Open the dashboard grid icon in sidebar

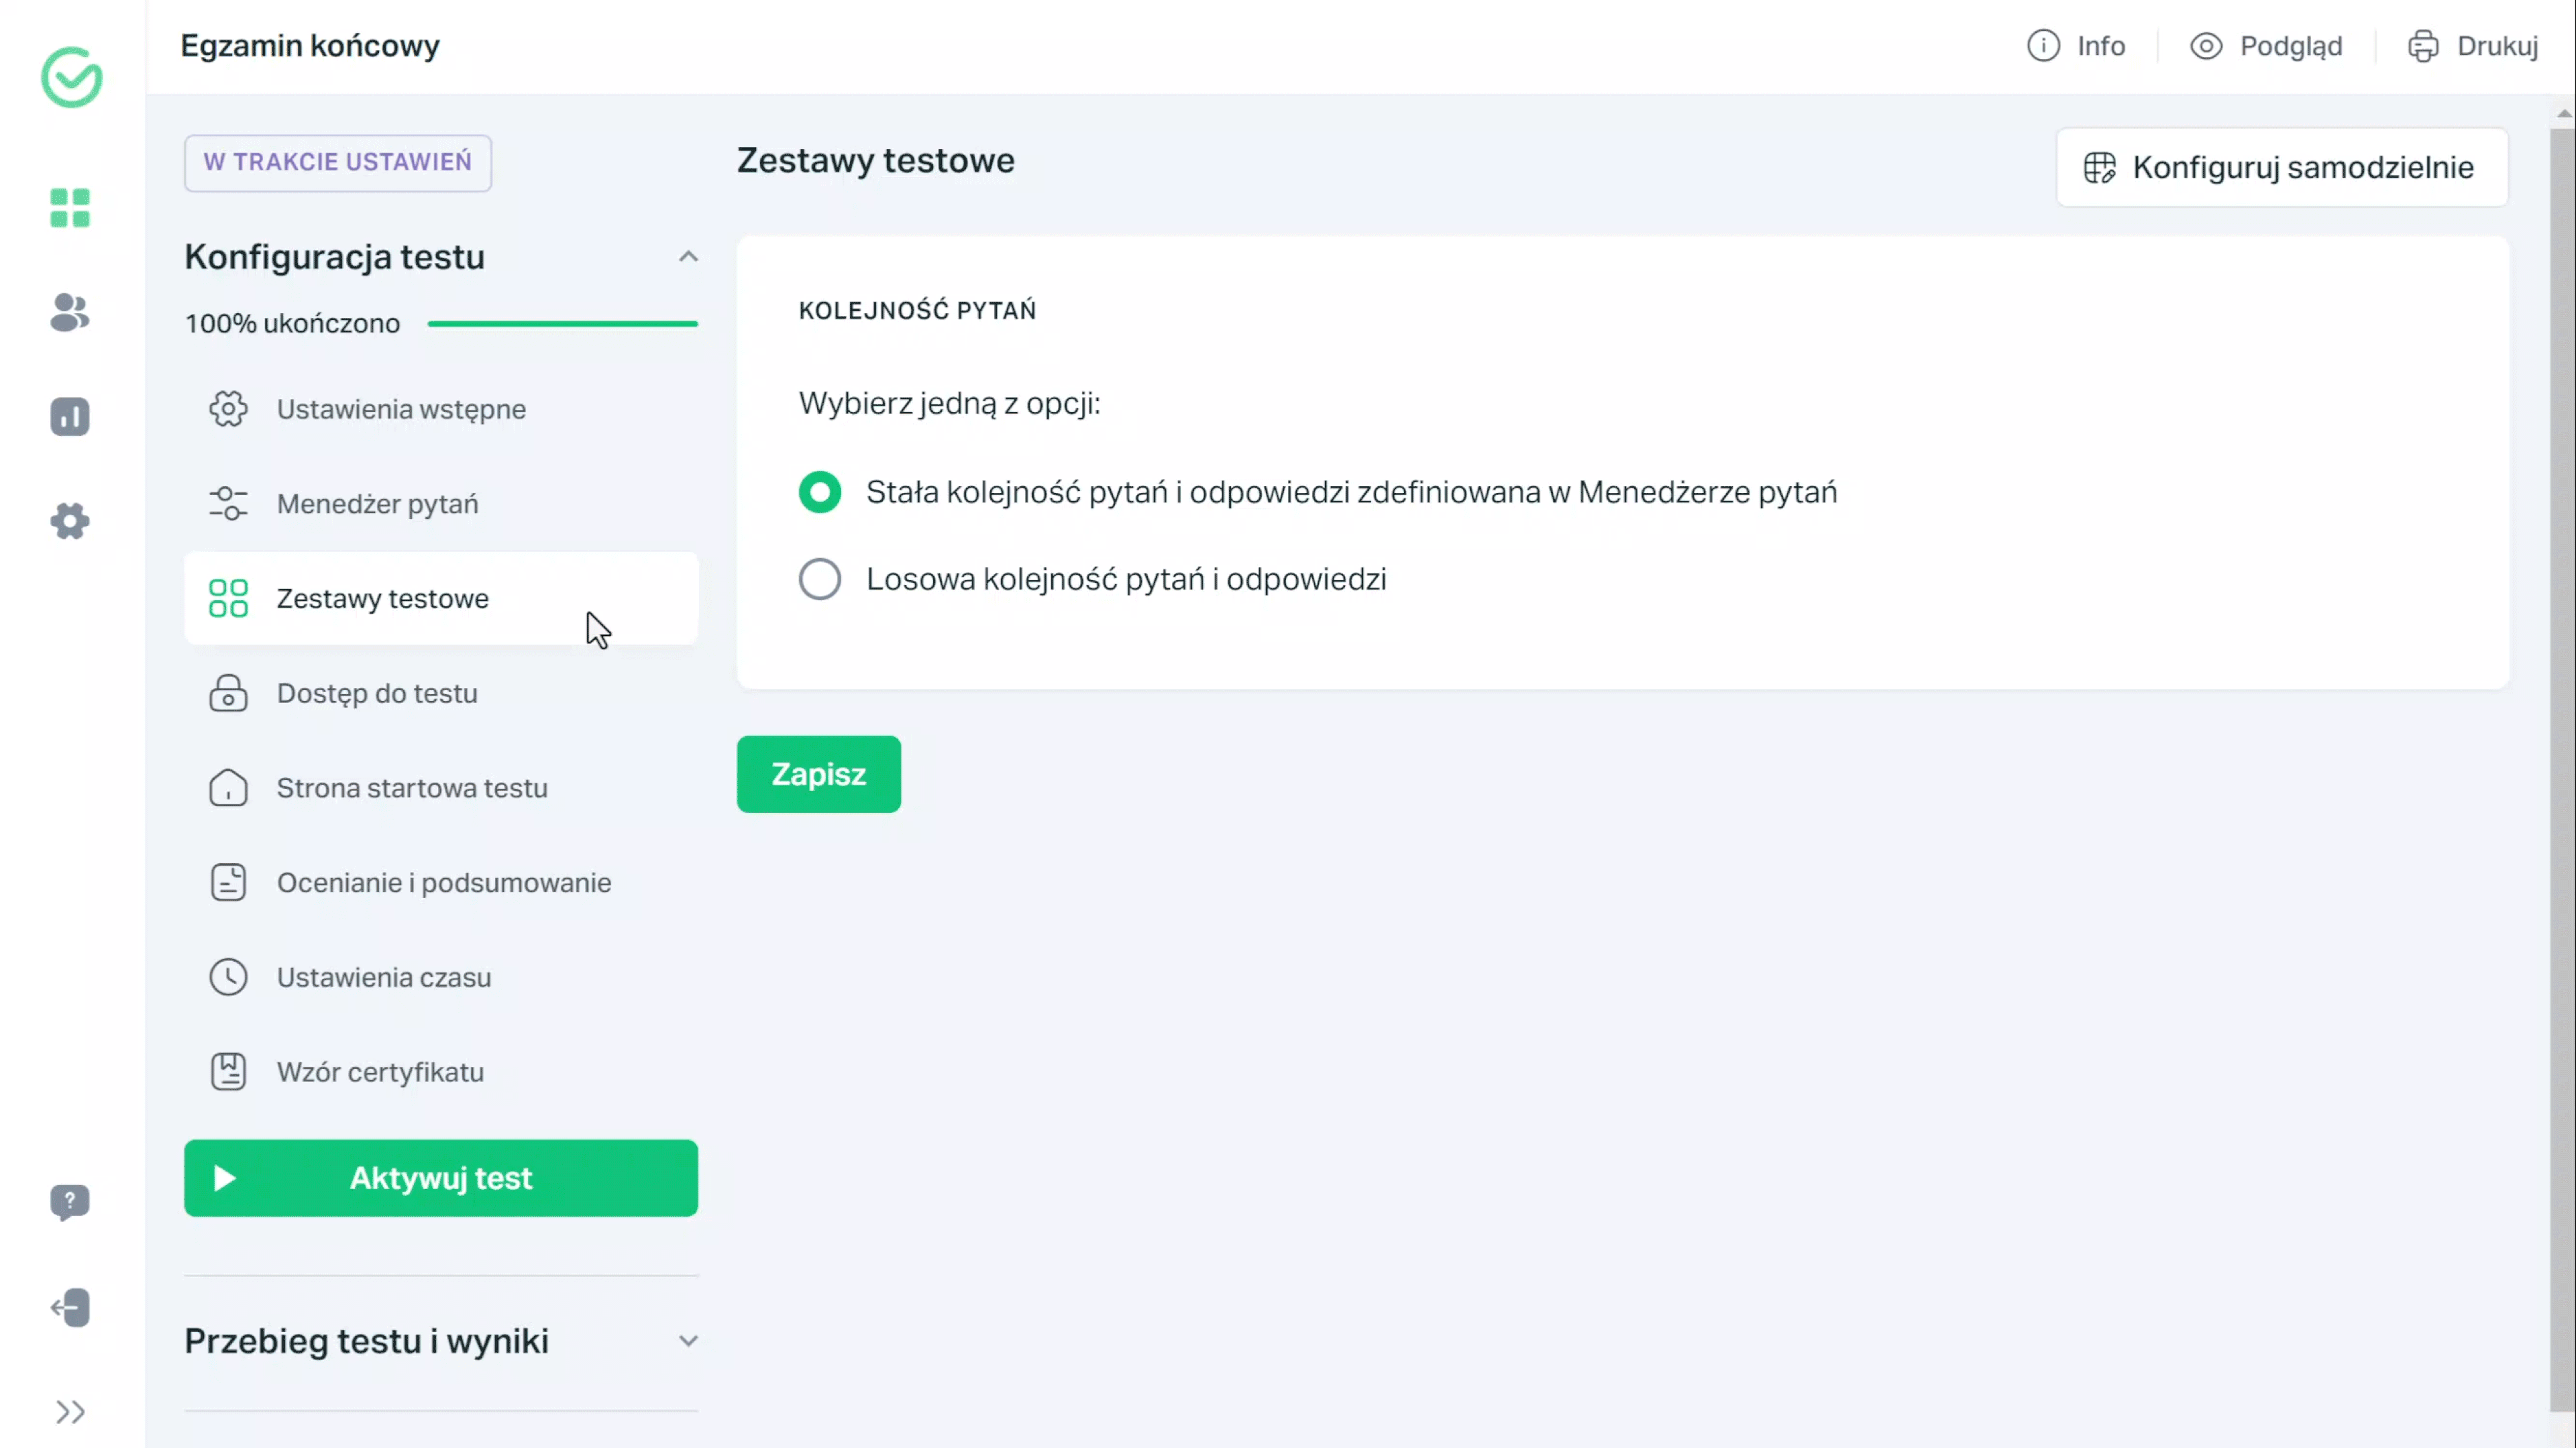click(x=70, y=208)
